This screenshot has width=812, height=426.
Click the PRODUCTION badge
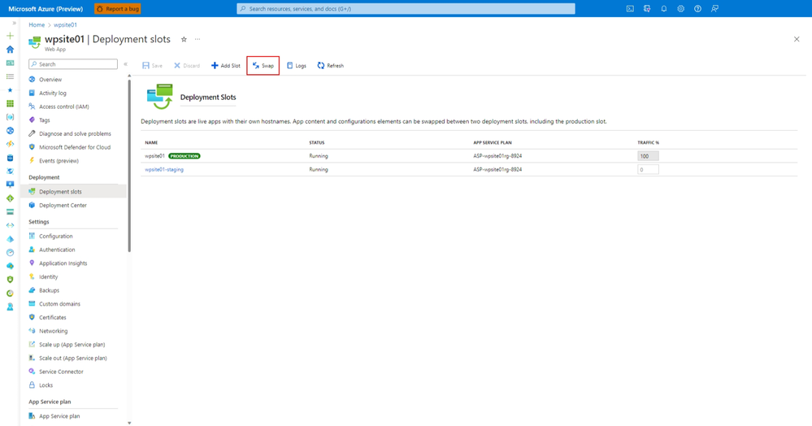click(185, 156)
